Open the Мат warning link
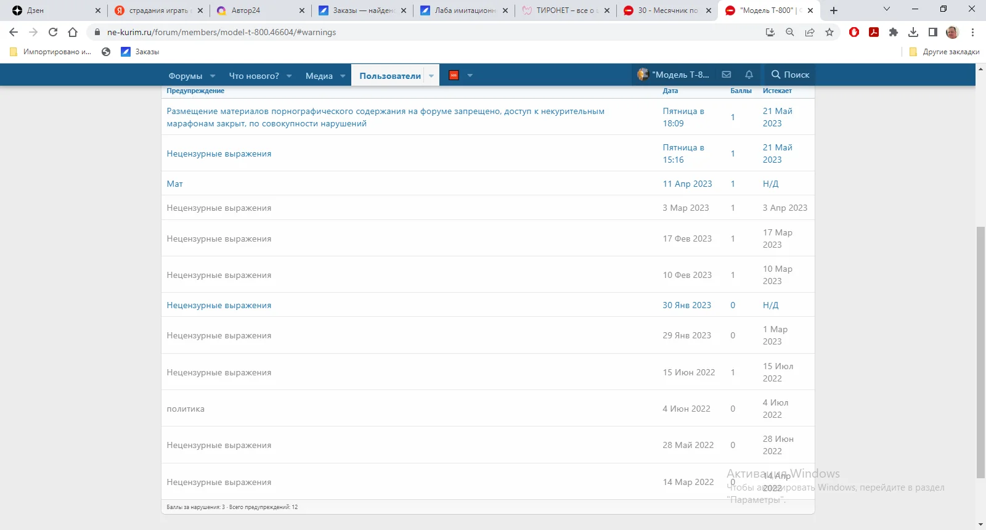This screenshot has height=530, width=986. pyautogui.click(x=175, y=184)
